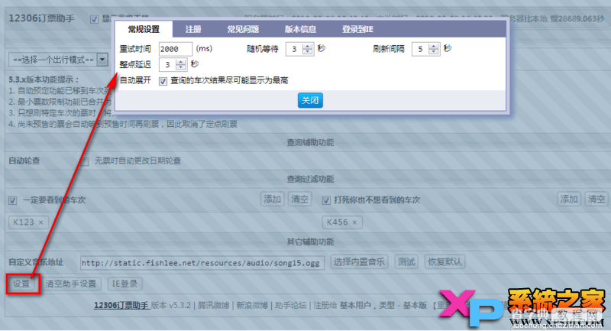
Task: Toggle the 自动展开 checkbox
Action: (x=163, y=81)
